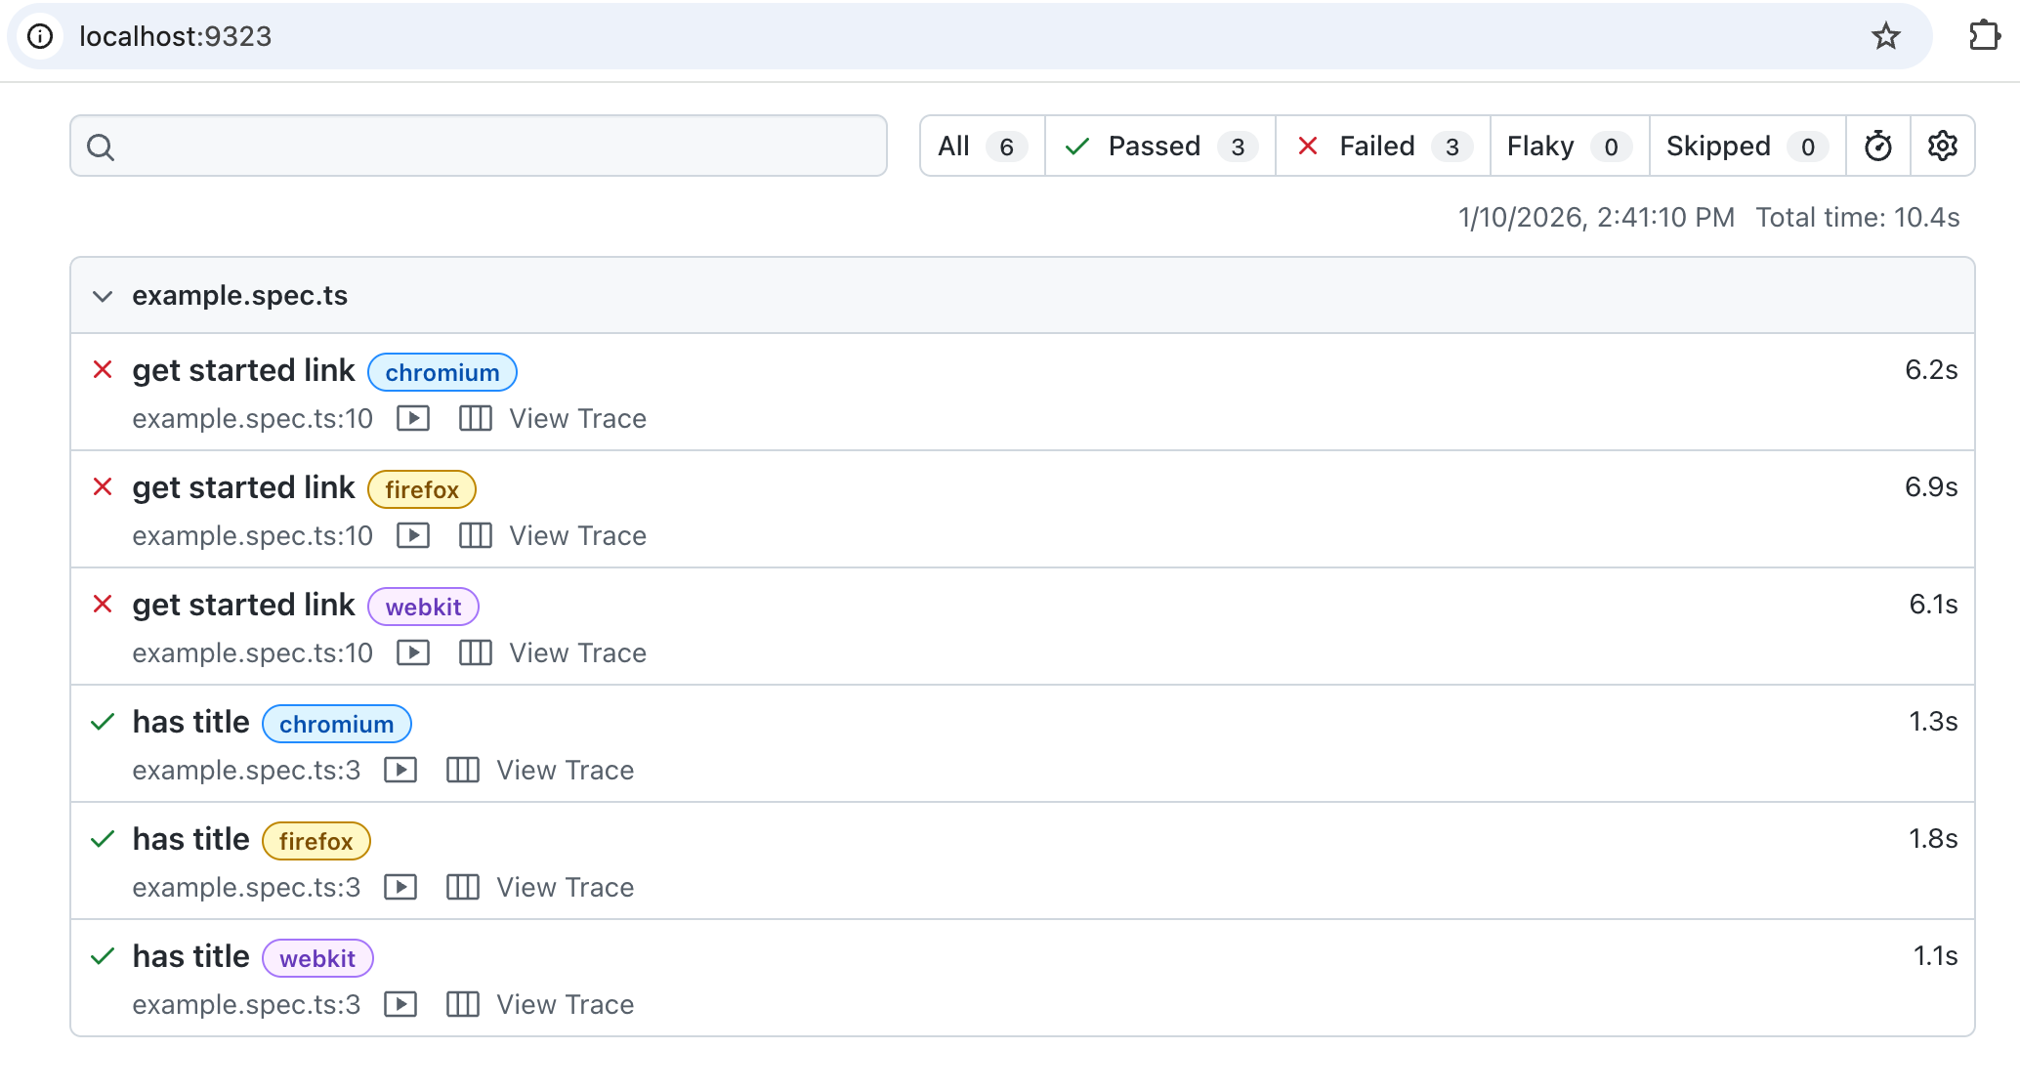
Task: Play video for get started link webkit
Action: coord(413,653)
